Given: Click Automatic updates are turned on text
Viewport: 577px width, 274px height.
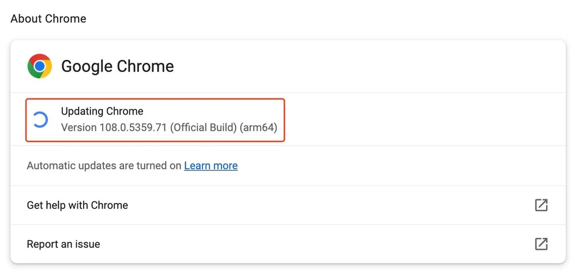Looking at the screenshot, I should click(104, 166).
